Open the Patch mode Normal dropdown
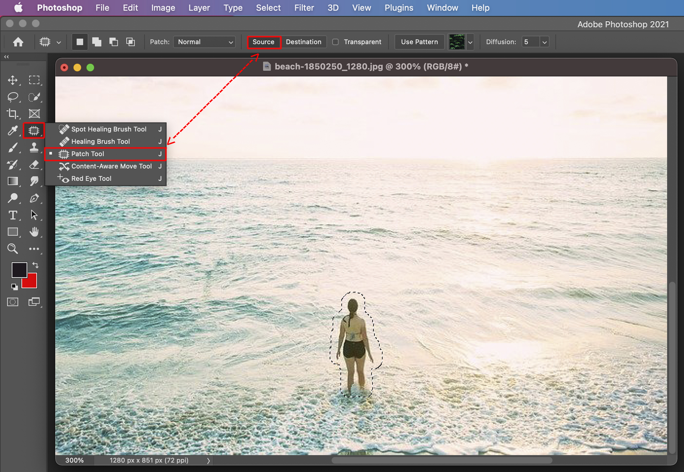The width and height of the screenshot is (684, 472). [x=204, y=42]
